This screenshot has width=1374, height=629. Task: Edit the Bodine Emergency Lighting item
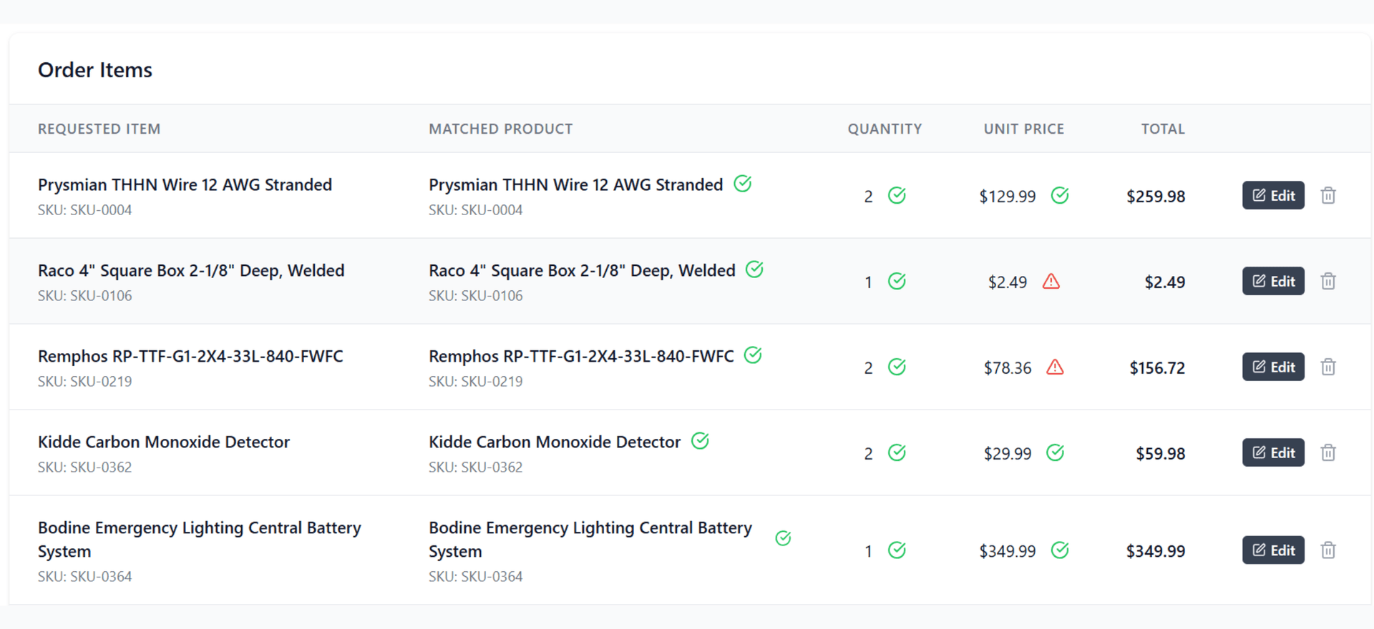1273,550
